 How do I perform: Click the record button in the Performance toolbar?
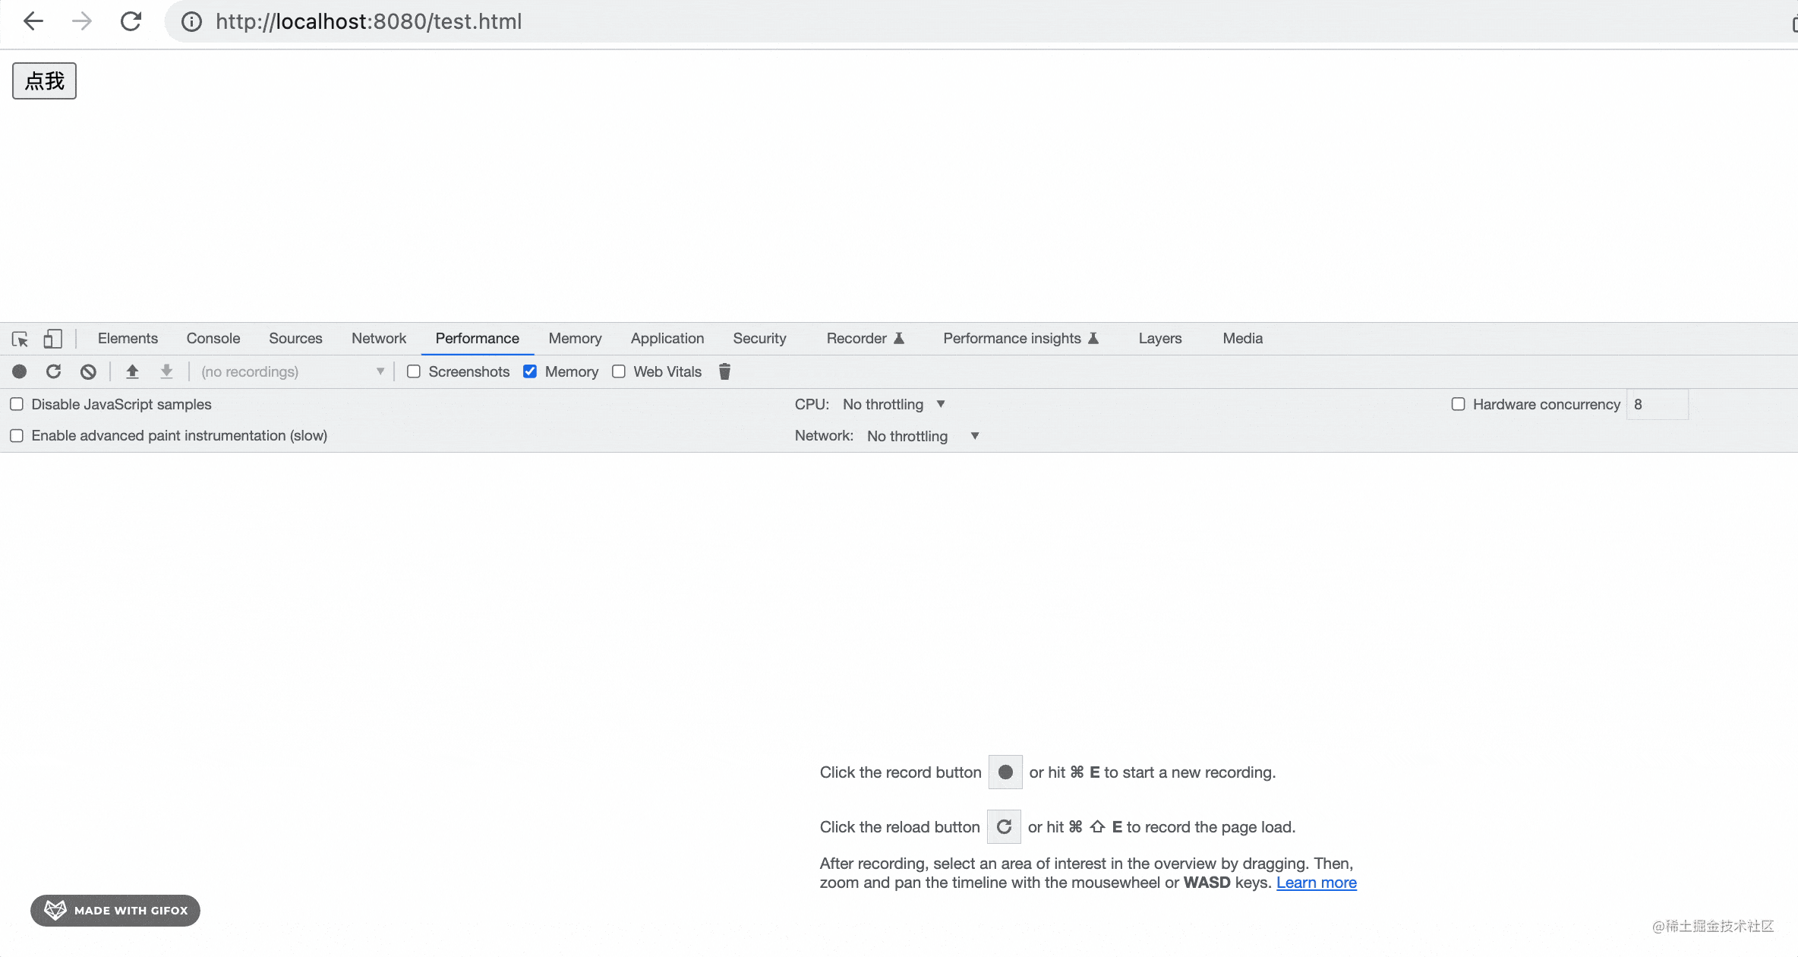(20, 371)
